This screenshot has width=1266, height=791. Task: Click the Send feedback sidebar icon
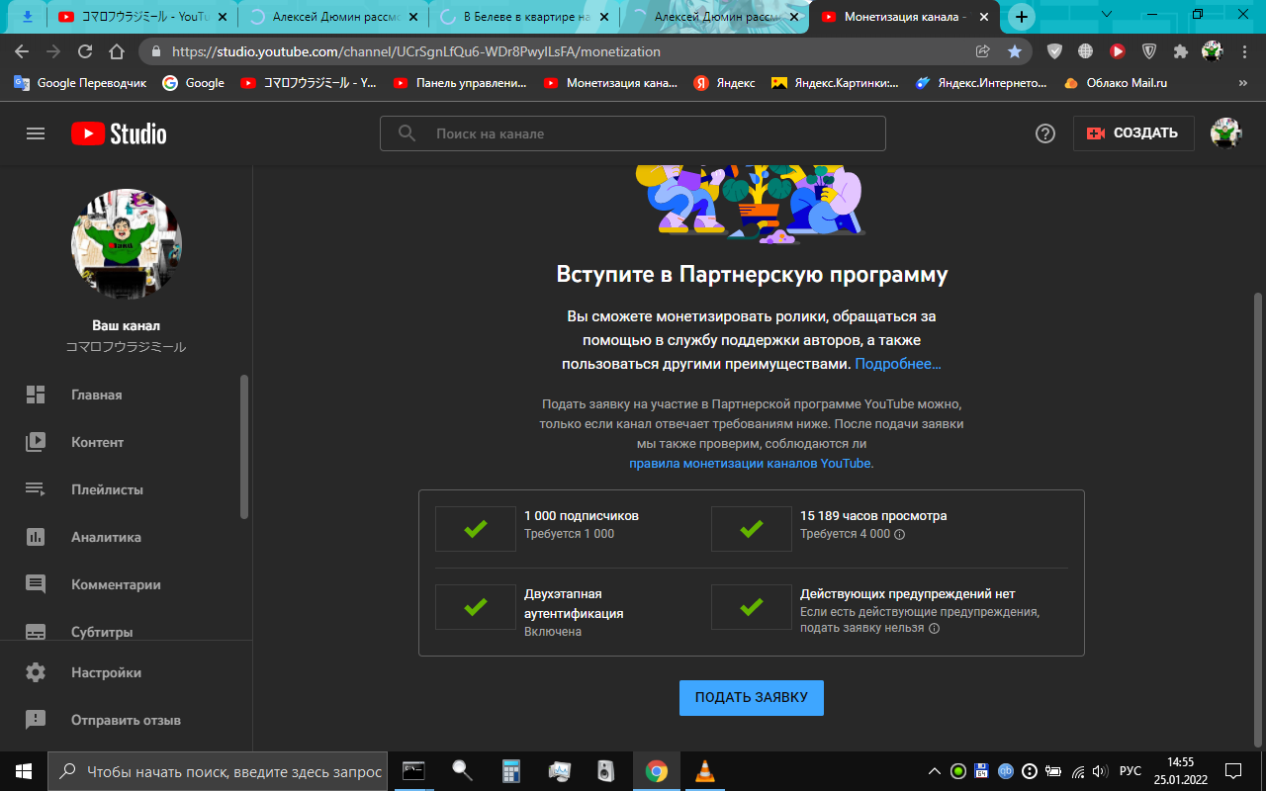36,720
